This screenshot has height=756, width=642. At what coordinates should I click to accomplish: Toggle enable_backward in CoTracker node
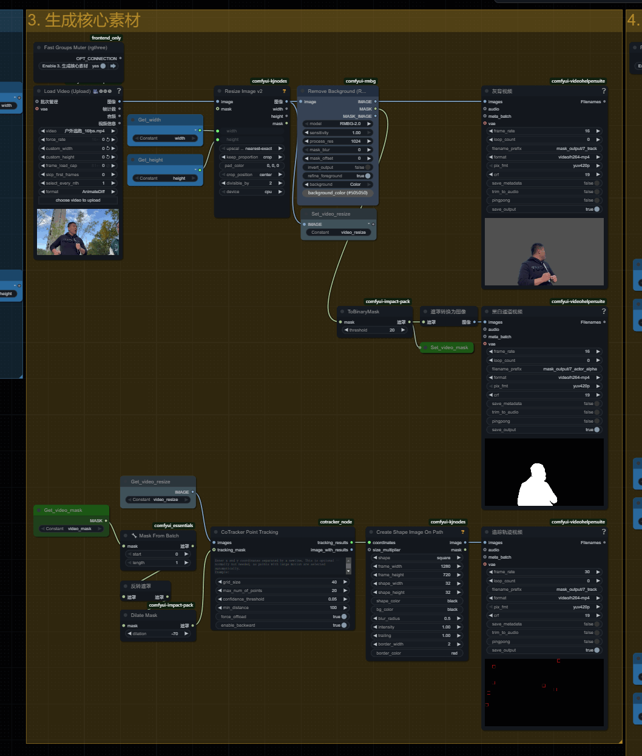coord(343,625)
